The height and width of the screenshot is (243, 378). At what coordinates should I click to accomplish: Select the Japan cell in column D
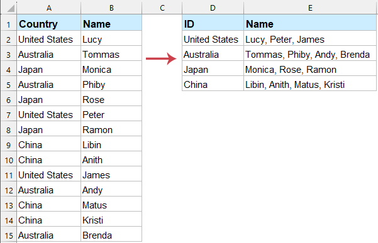pos(213,70)
